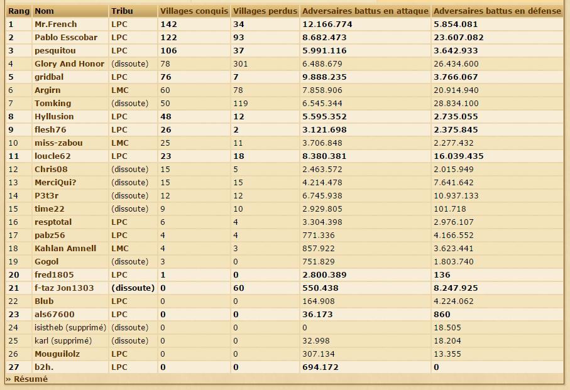Select the value 694.172 in b2h. row

[x=321, y=367]
